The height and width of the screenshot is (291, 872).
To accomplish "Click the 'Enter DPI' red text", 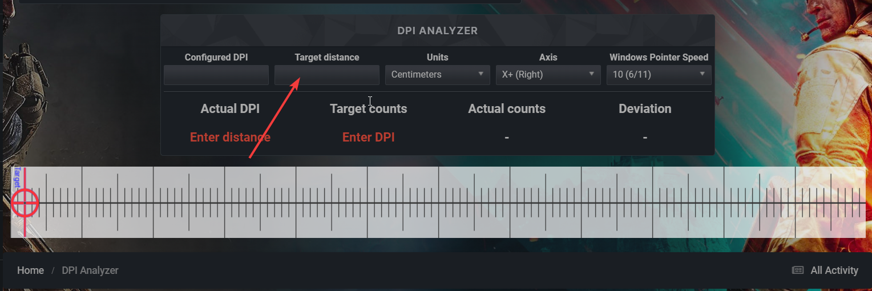I will tap(368, 137).
